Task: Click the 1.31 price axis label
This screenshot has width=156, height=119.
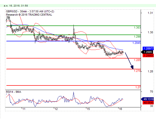Action: [x=150, y=13]
